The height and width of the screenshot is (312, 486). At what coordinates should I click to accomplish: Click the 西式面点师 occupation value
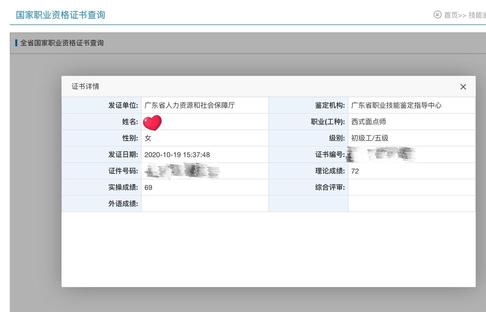(x=369, y=122)
